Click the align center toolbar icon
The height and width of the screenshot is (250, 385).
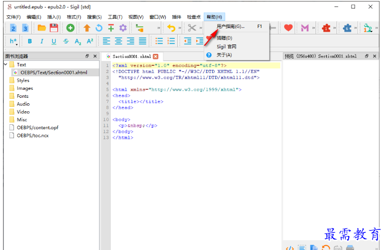(119, 41)
